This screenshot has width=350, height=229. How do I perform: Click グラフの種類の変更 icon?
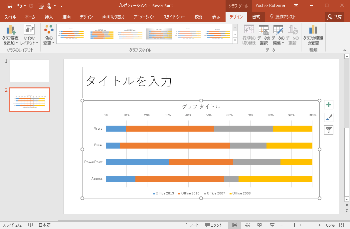coord(313,35)
